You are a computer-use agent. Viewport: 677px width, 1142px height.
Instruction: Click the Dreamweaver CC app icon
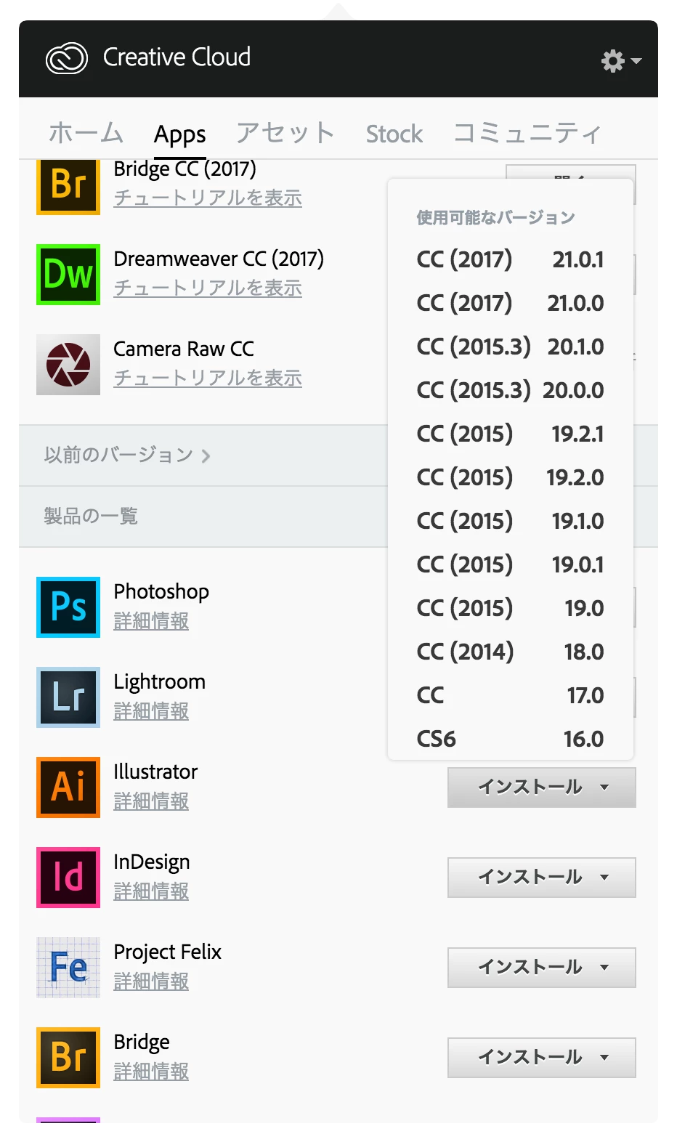68,275
